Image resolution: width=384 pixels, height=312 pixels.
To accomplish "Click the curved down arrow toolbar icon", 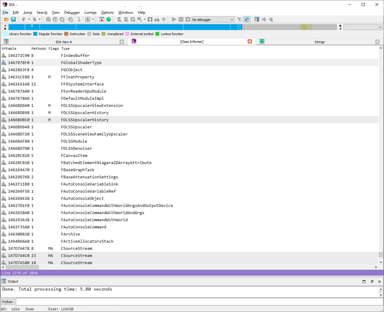I will click(79, 19).
